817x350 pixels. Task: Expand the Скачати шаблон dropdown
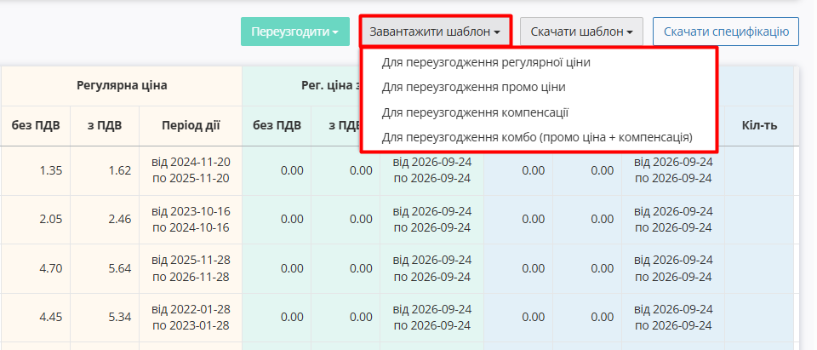[x=581, y=32]
